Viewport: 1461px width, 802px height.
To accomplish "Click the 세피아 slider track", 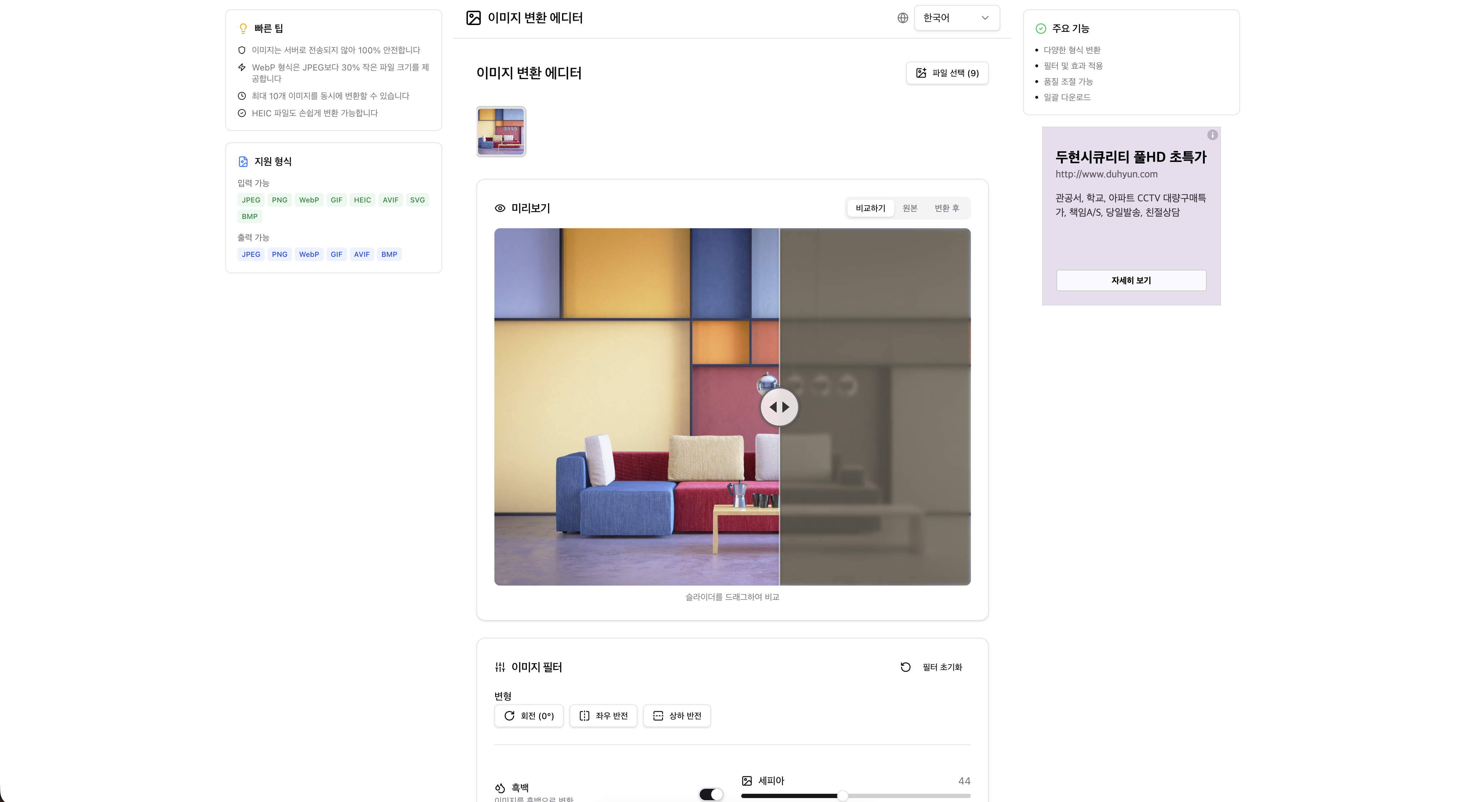I will [908, 796].
